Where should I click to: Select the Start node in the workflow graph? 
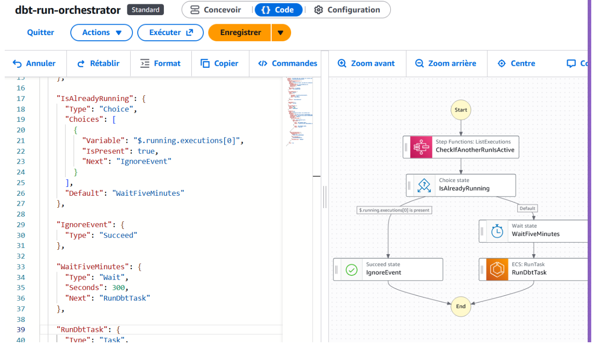(460, 110)
